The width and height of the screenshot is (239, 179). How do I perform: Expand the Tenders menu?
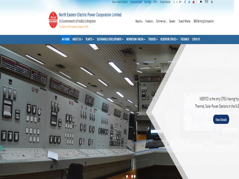pyautogui.click(x=153, y=39)
